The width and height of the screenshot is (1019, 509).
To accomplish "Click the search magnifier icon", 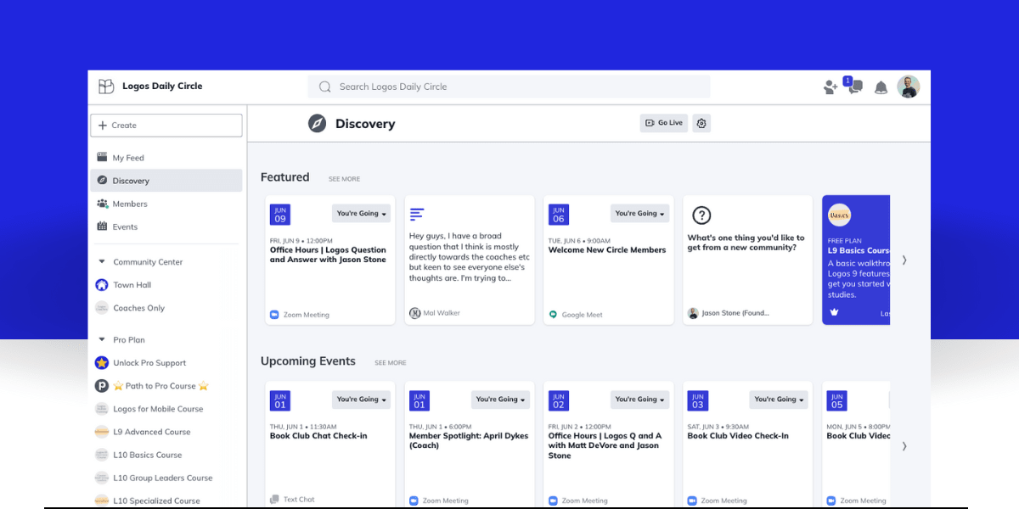I will [x=324, y=87].
